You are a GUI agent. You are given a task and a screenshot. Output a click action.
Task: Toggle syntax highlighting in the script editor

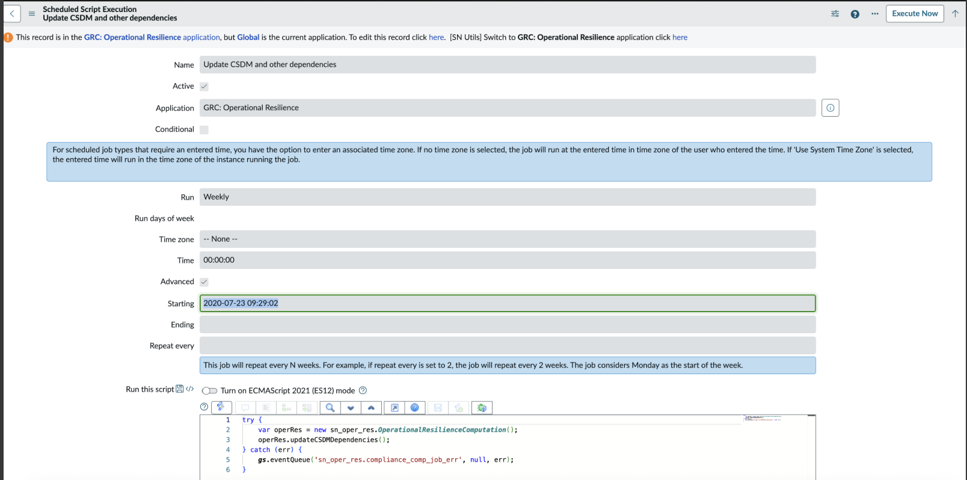click(221, 407)
